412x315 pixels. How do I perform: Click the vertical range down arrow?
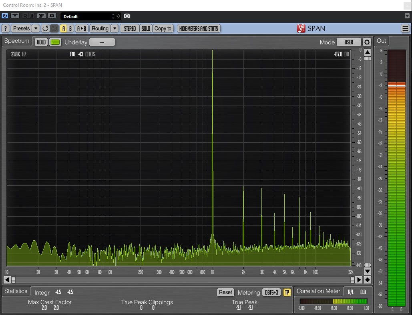point(367,271)
